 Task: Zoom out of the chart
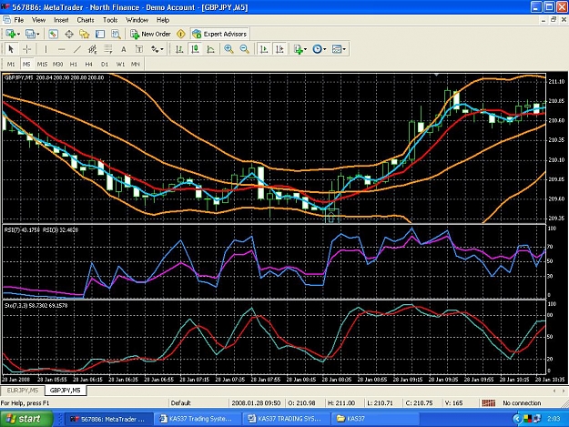pos(244,49)
